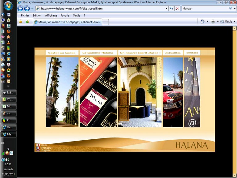Click the Home page icon
This screenshot has height=178, width=237.
202,22
